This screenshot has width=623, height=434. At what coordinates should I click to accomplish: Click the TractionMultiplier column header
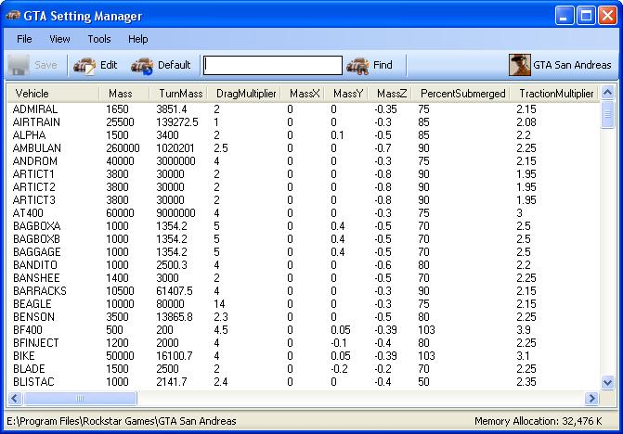tap(554, 94)
